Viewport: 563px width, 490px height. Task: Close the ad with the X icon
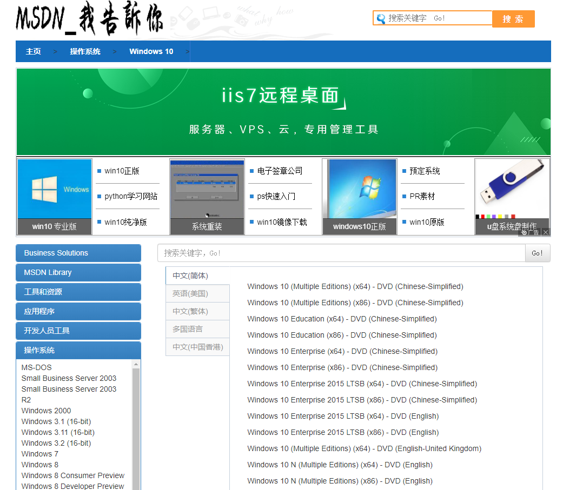point(546,232)
